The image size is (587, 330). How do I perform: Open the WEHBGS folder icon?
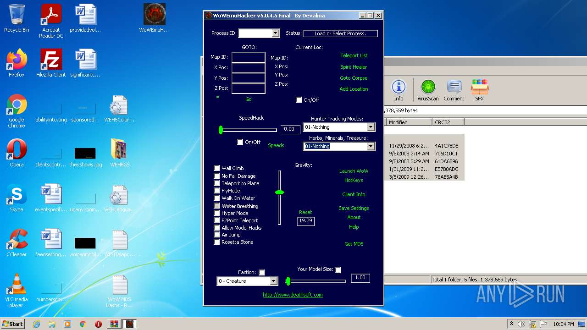click(x=119, y=153)
